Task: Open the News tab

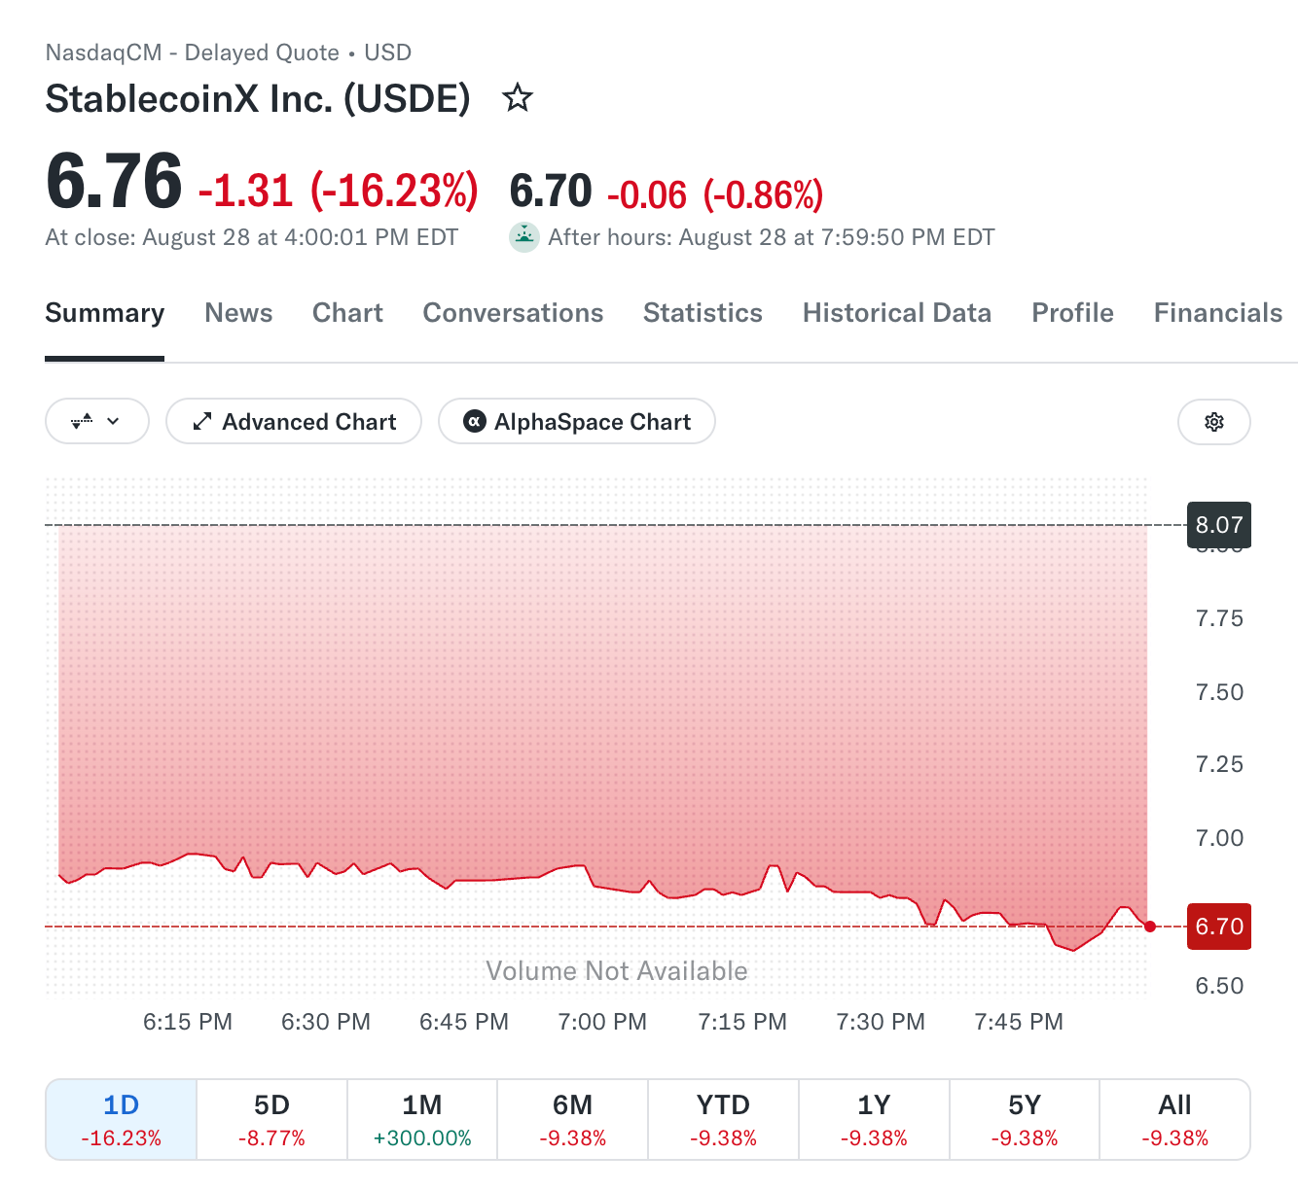Action: 238,313
